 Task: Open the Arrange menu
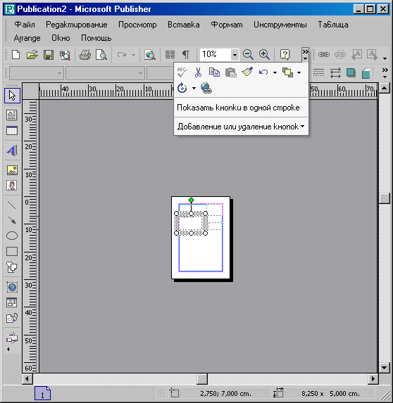tap(27, 38)
